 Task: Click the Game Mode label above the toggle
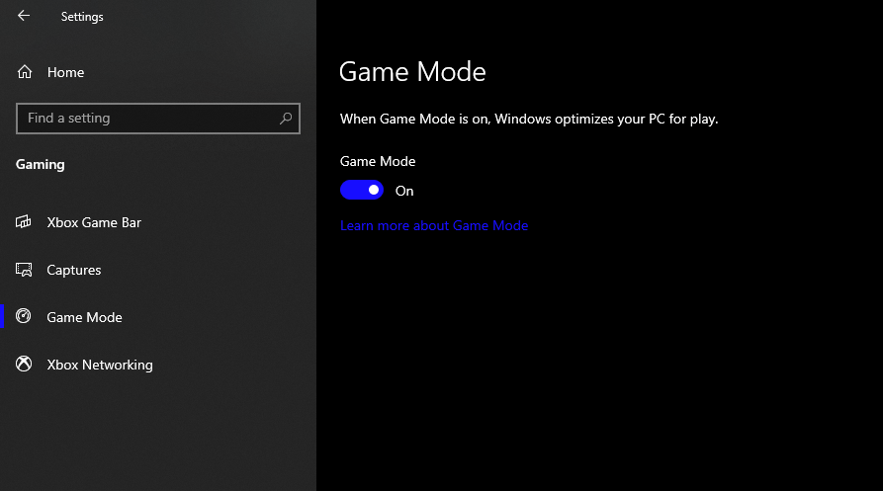[x=378, y=161]
